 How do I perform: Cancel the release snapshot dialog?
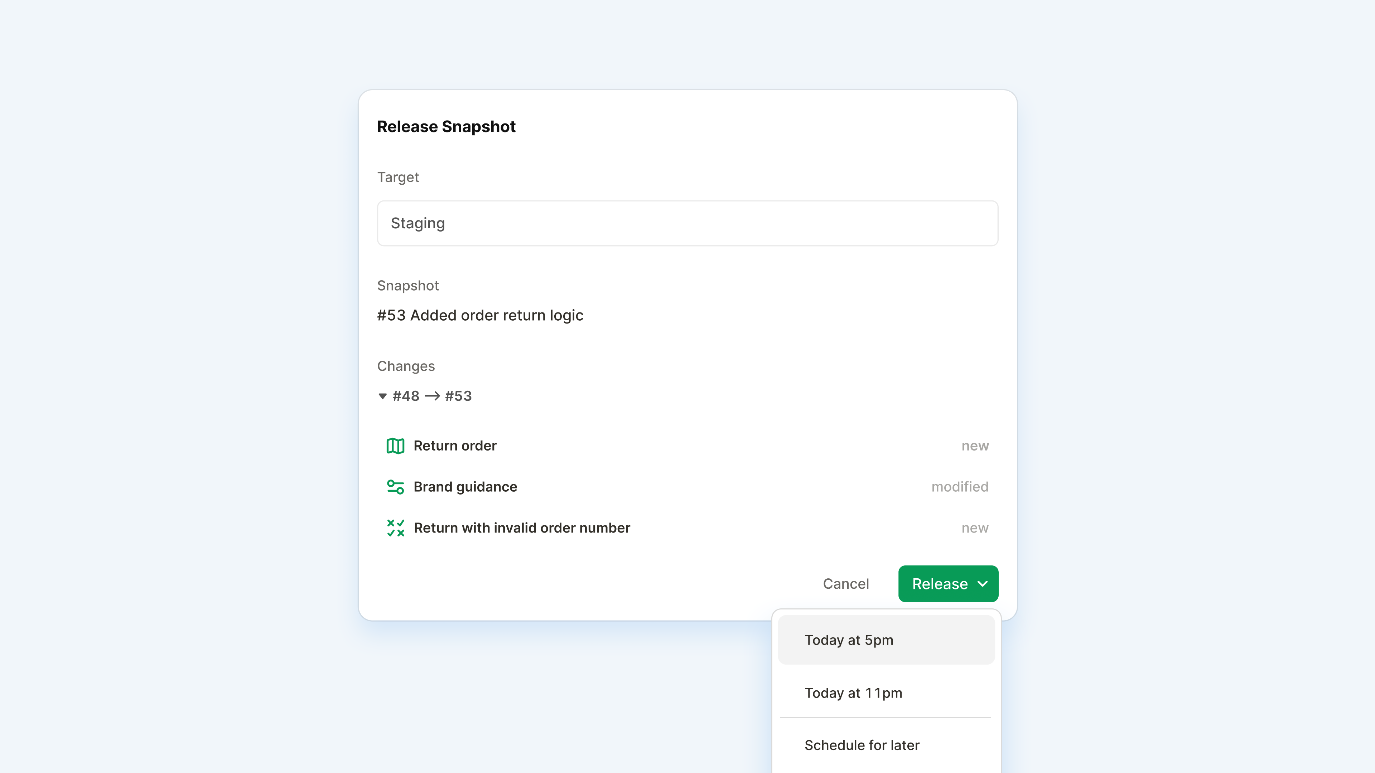point(846,584)
